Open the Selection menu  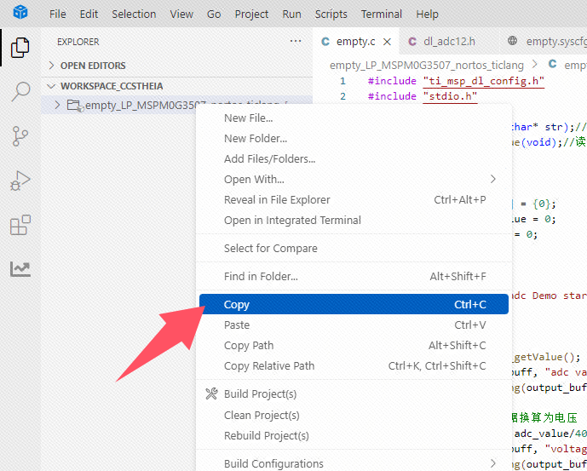(134, 14)
